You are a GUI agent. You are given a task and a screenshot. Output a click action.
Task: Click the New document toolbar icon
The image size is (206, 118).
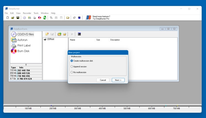click(8, 18)
